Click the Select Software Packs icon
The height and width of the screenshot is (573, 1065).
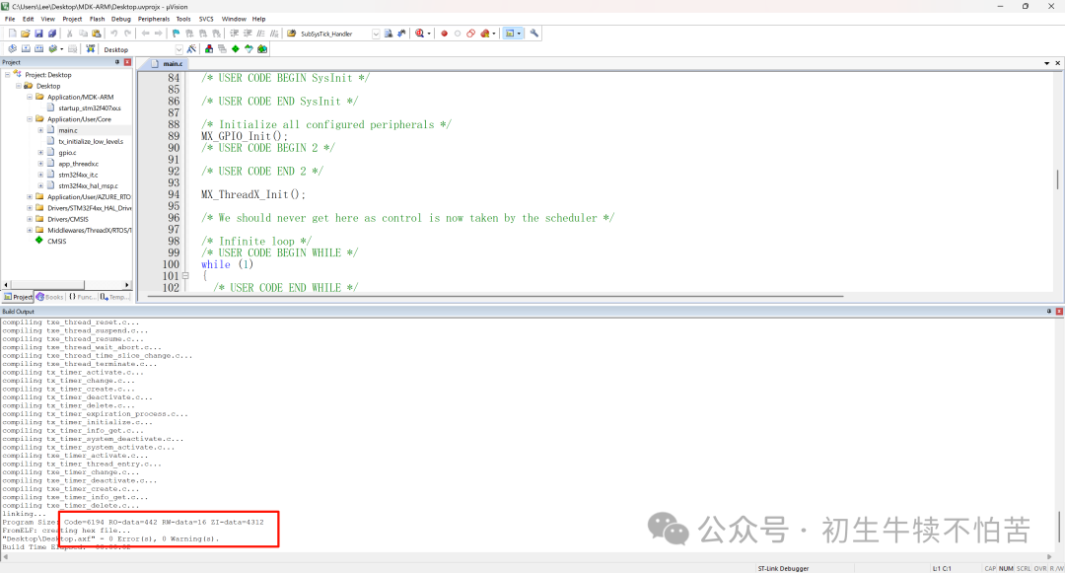[248, 49]
